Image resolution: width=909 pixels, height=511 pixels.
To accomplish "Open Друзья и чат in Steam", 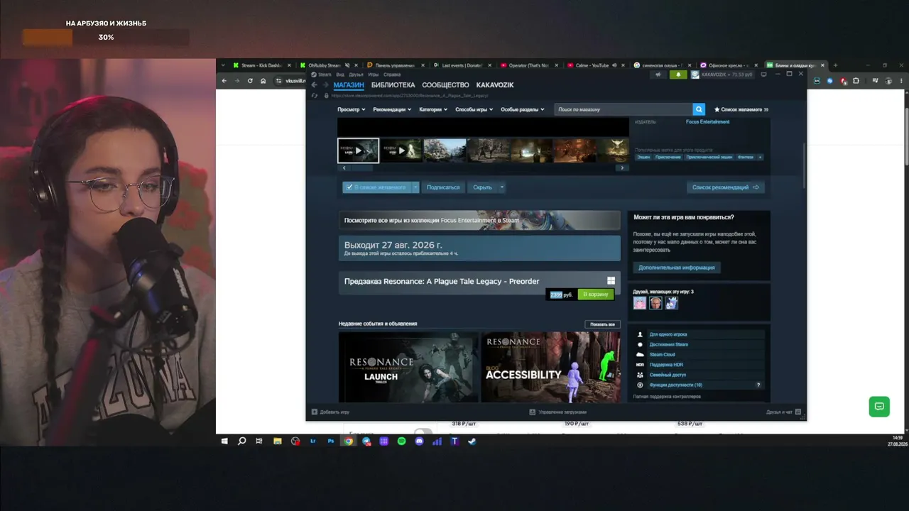I will point(783,412).
